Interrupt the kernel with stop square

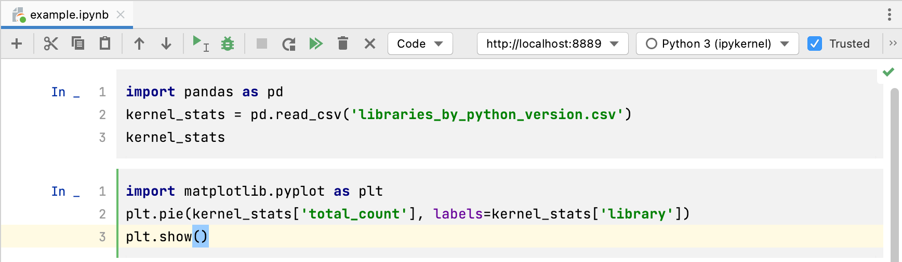[x=262, y=43]
